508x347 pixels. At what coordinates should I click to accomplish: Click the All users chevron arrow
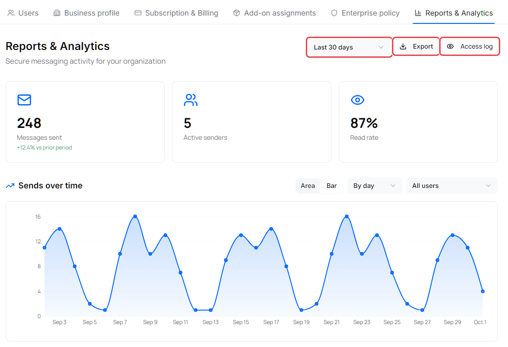tap(488, 186)
